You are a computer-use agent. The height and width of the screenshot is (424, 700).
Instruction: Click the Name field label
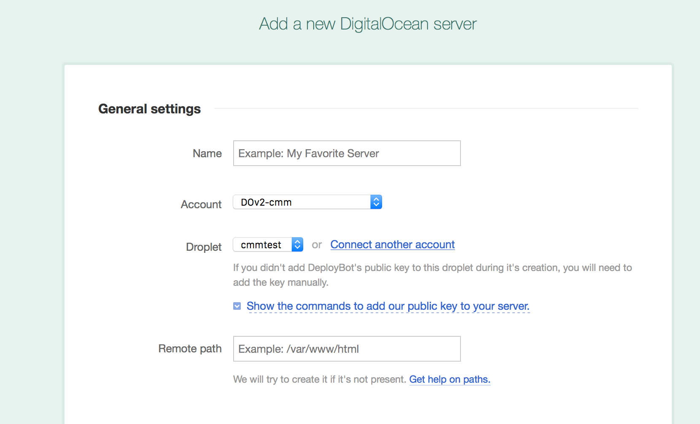pyautogui.click(x=207, y=153)
